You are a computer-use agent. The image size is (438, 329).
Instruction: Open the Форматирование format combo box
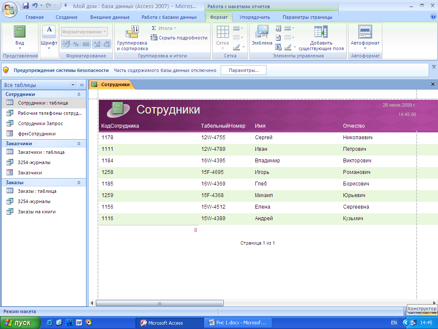click(x=84, y=32)
